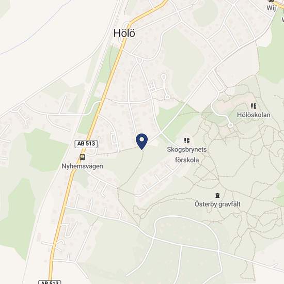Open the Skogsbrynets förskola school icon
Image resolution: width=284 pixels, height=284 pixels.
coord(187,140)
